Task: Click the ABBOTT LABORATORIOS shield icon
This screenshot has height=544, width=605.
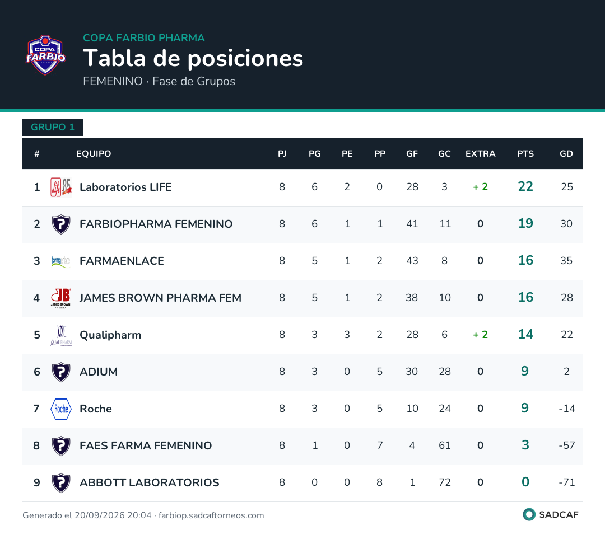Action: (x=61, y=482)
